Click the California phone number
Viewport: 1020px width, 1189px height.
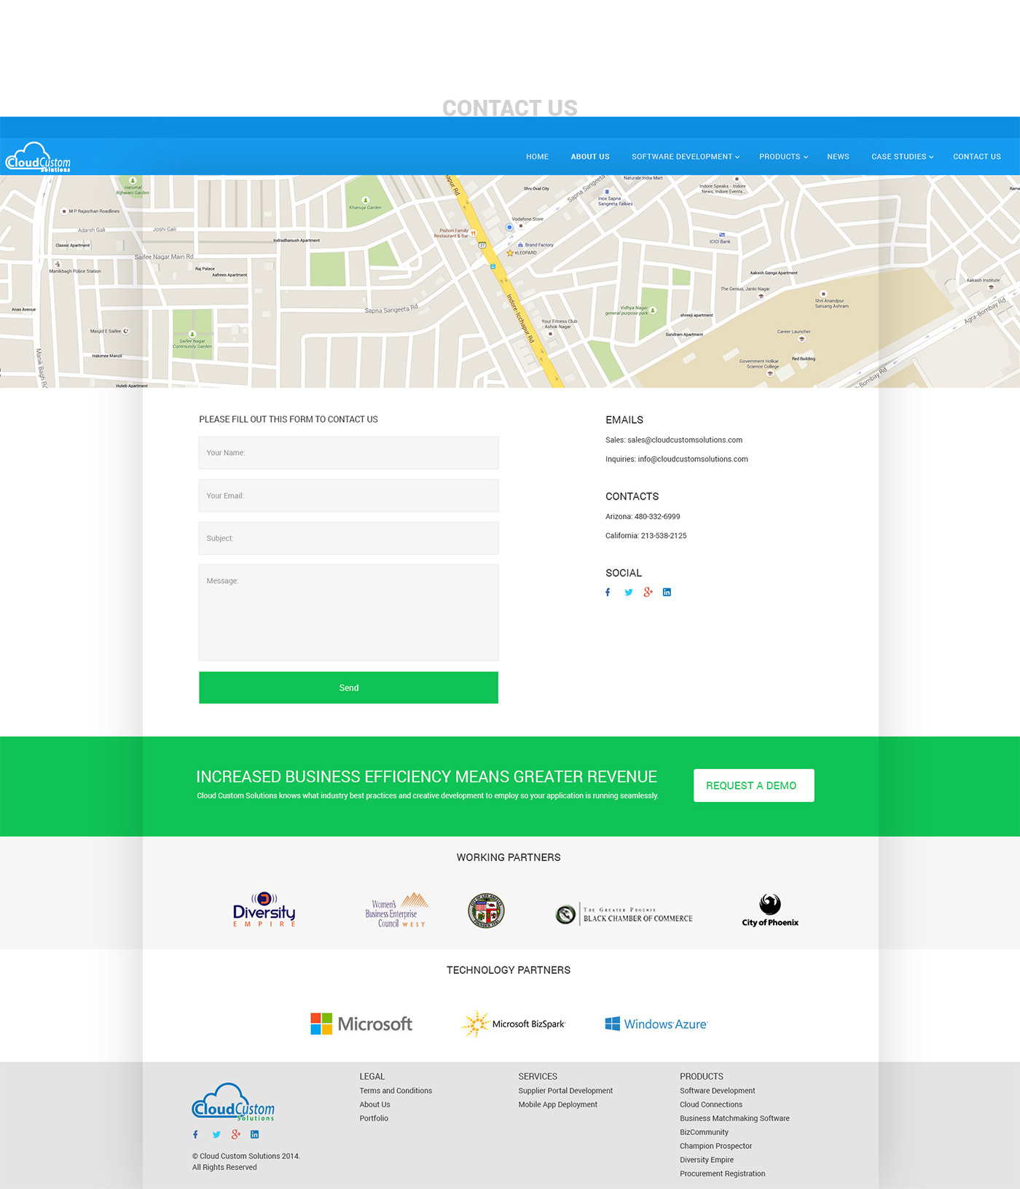664,536
